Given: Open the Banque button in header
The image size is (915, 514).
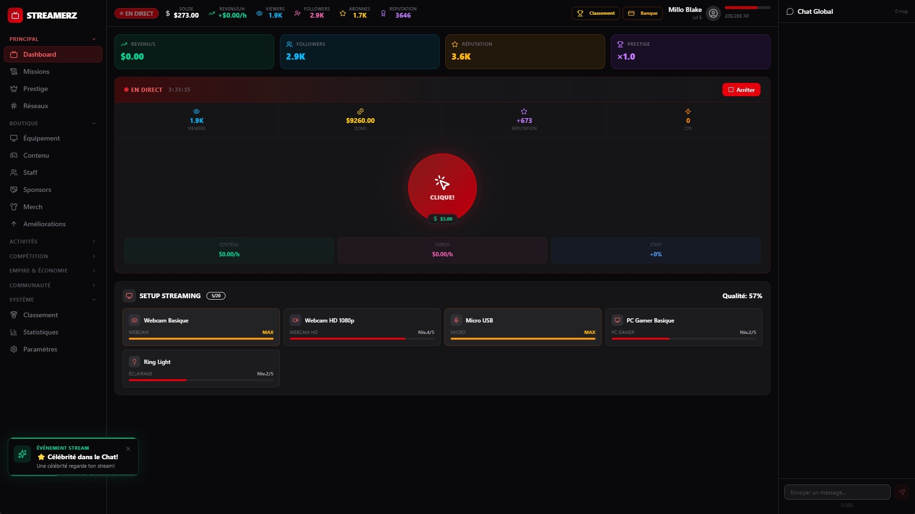Looking at the screenshot, I should pos(643,13).
